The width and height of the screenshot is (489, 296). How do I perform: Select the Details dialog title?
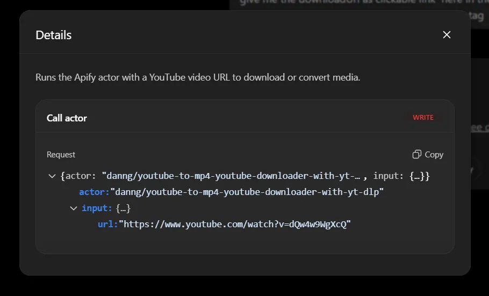click(x=53, y=35)
